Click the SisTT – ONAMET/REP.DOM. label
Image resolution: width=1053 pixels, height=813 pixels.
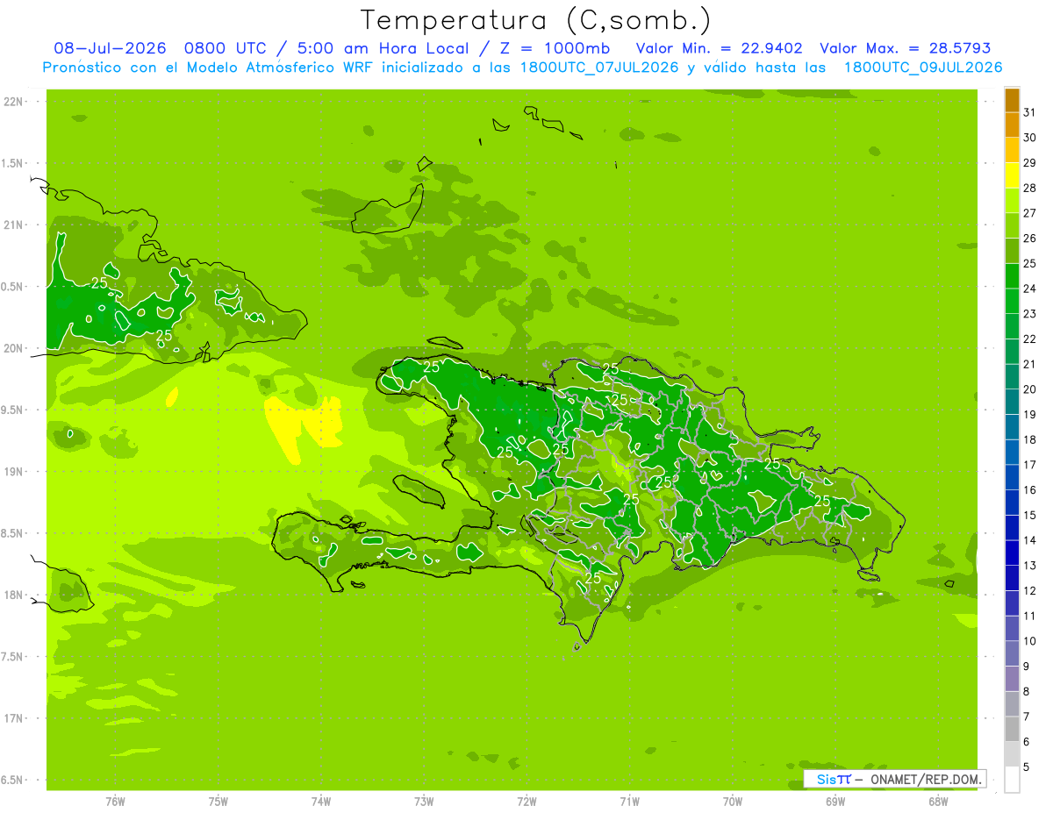click(895, 779)
